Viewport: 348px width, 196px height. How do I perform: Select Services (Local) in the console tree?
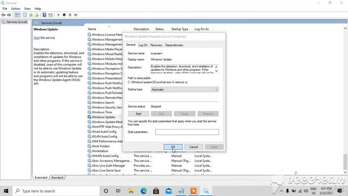click(15, 22)
